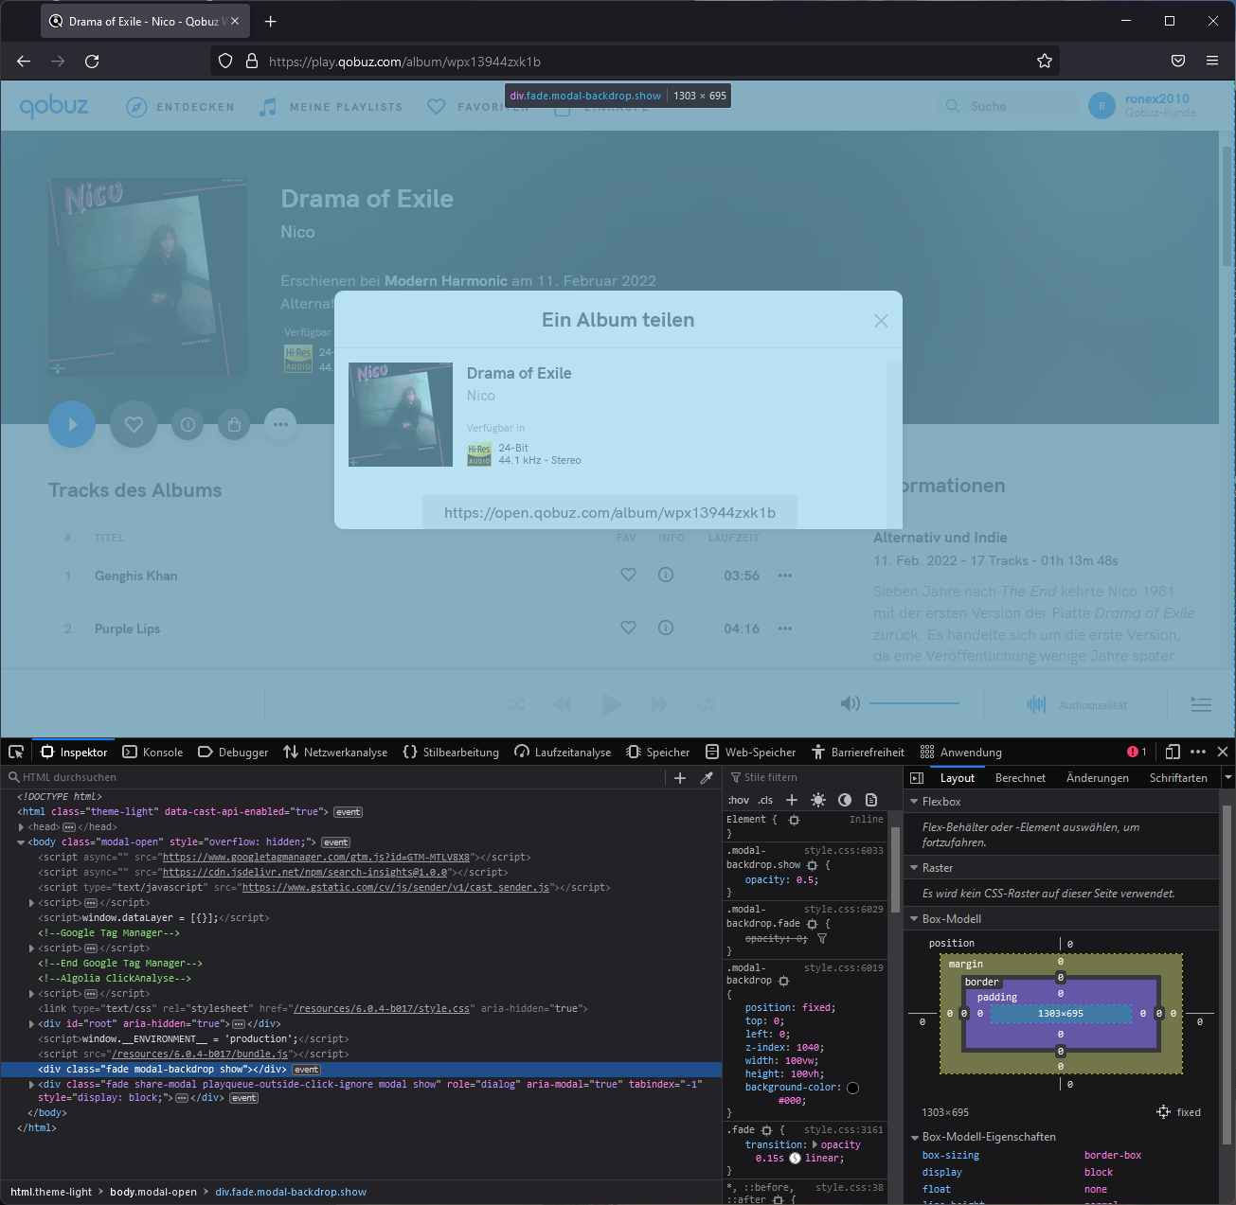Activate the light color-scheme simulation sun icon
Screen dimensions: 1236x1205
[x=817, y=800]
